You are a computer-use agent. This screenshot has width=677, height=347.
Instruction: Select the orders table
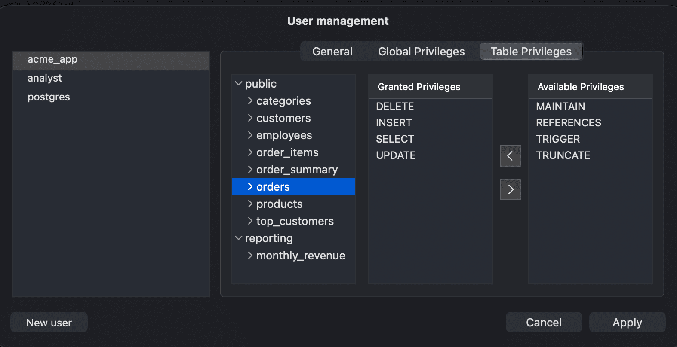pos(294,186)
